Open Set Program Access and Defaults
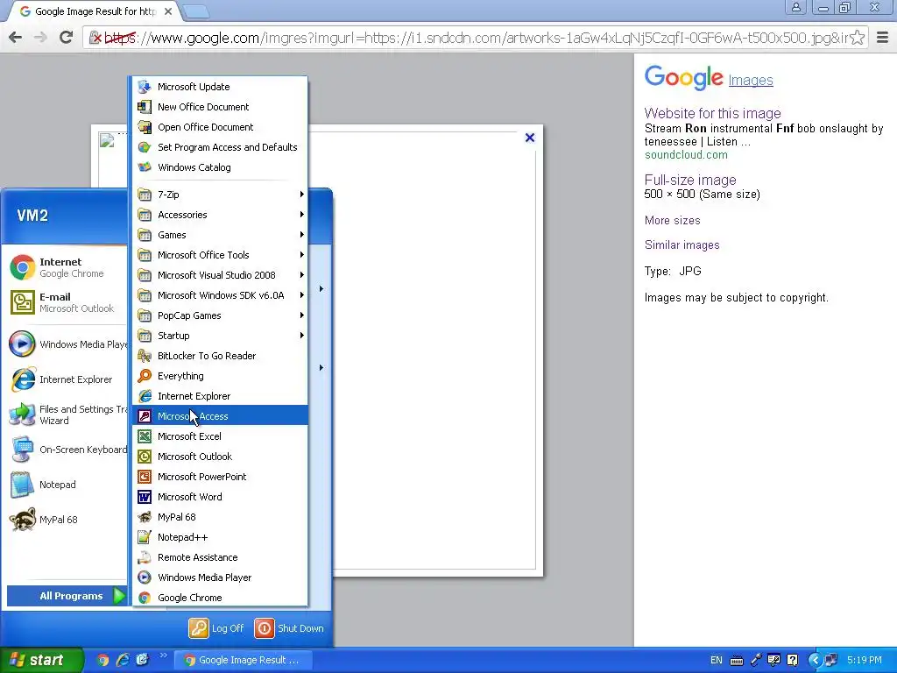Viewport: 897px width, 673px height. (x=220, y=147)
